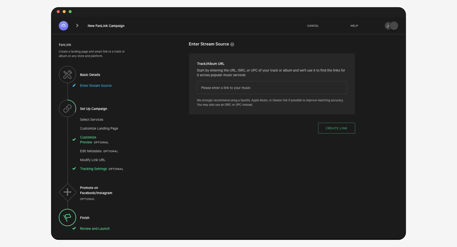The width and height of the screenshot is (457, 247).
Task: Click the Promote plus diamond icon
Action: coord(67,192)
